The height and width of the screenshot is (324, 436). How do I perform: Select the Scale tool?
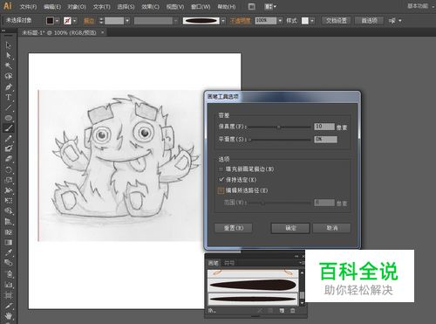(x=9, y=180)
